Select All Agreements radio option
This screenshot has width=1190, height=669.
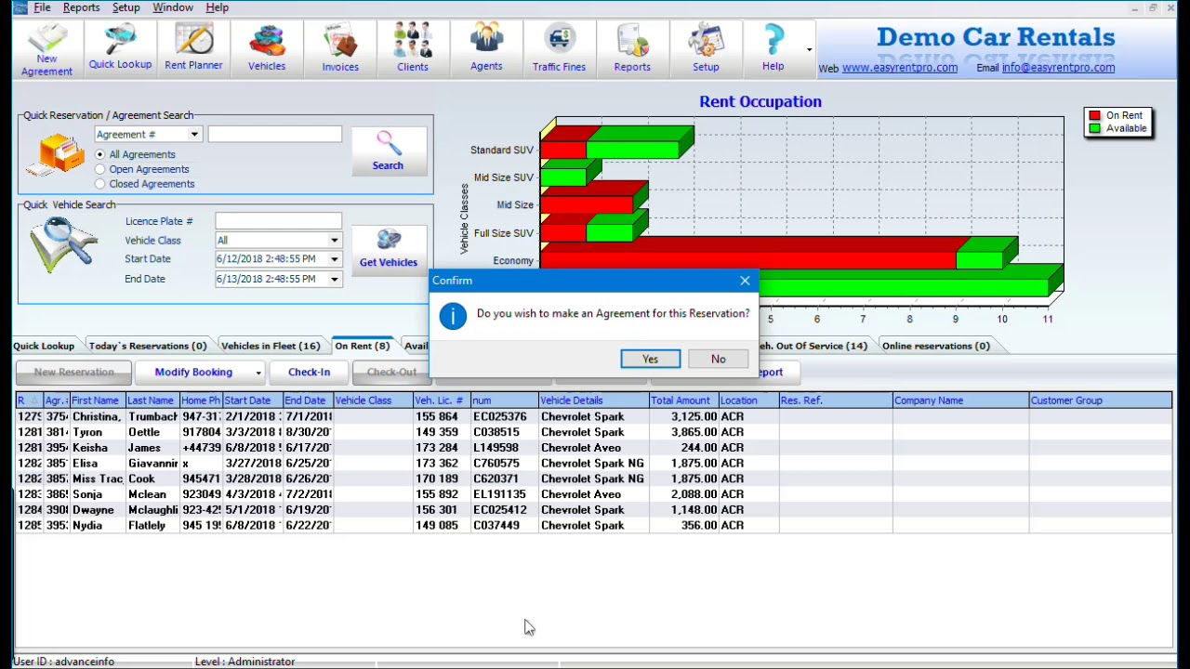pos(100,154)
